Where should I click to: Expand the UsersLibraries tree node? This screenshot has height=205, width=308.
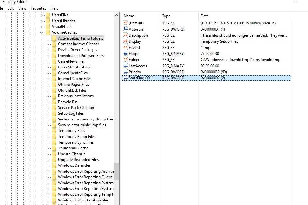click(x=42, y=21)
